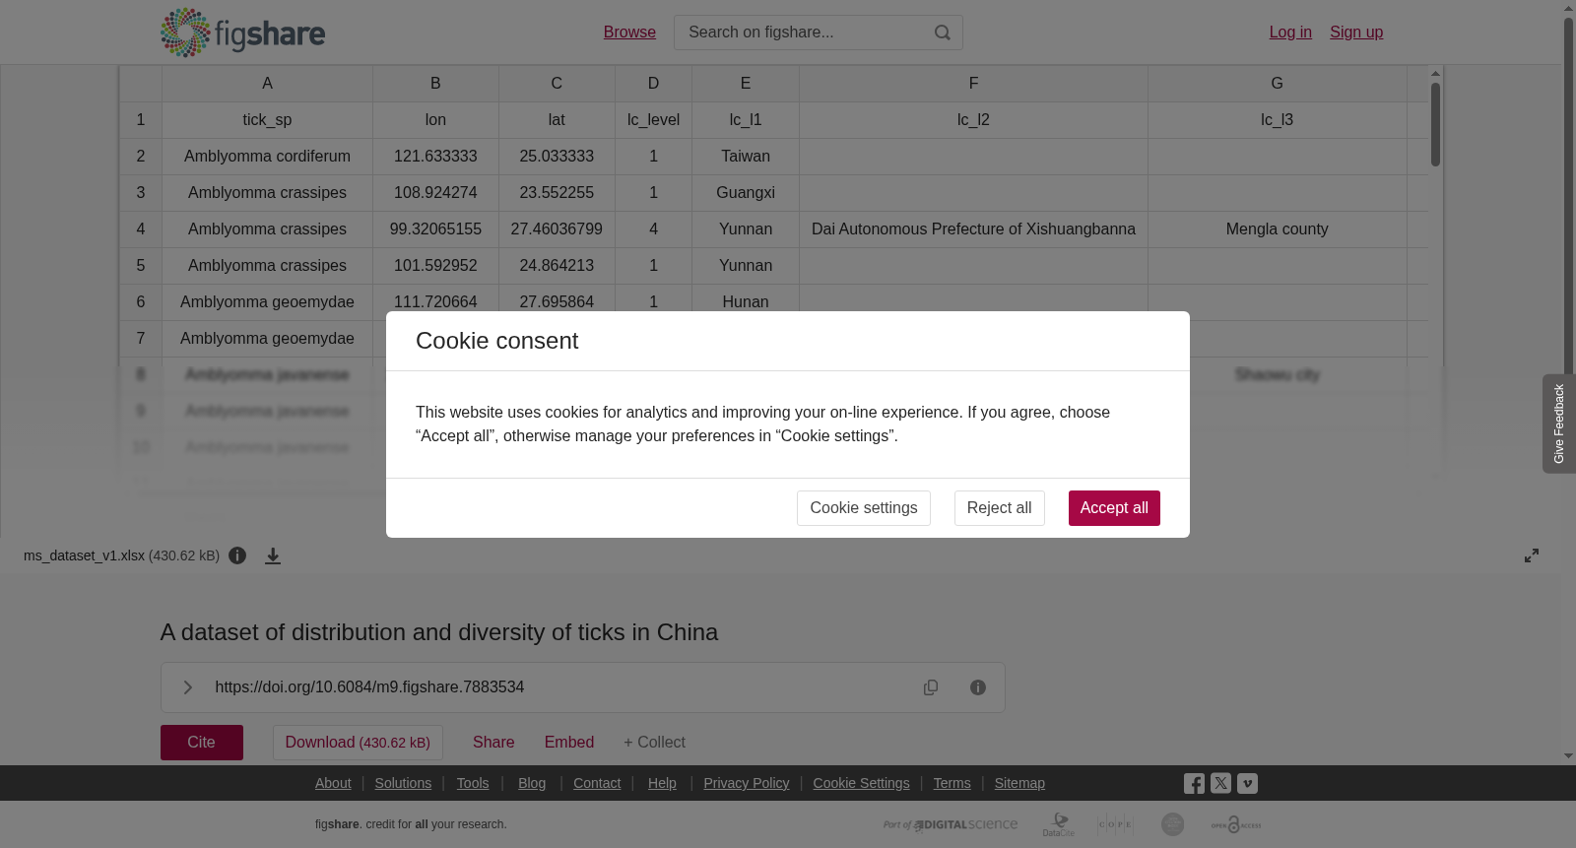Click cell 'Hunan'

pos(746,302)
